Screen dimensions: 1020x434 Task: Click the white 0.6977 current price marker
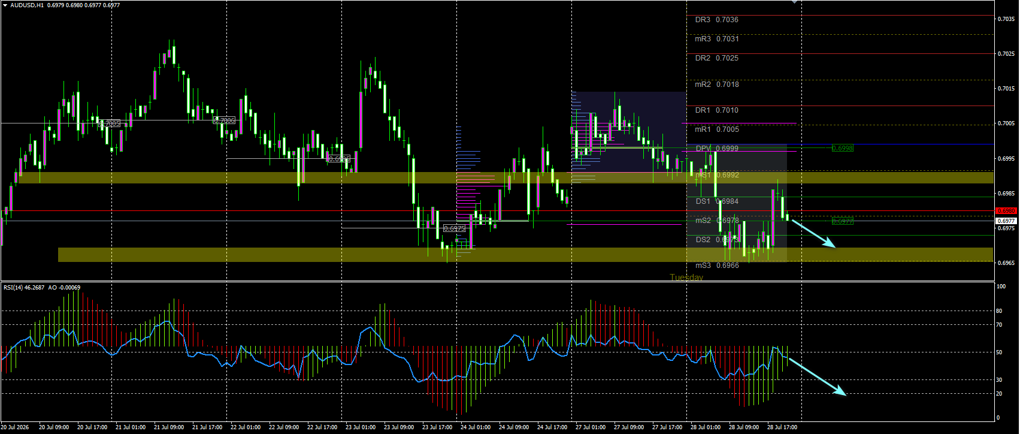[x=1006, y=221]
